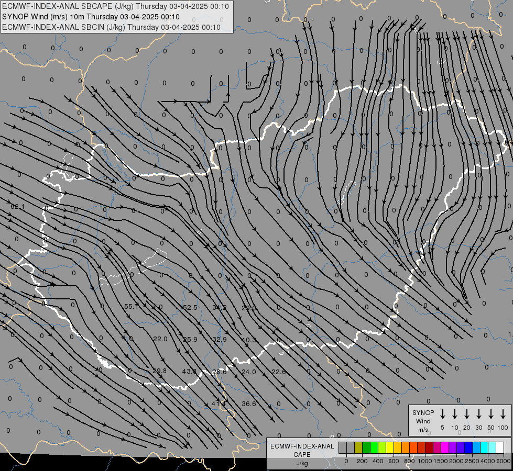This screenshot has height=471, width=513.
Task: Pick the dark green CAPE legend swatch
Action: 366,447
